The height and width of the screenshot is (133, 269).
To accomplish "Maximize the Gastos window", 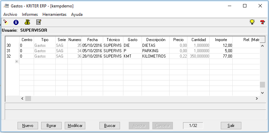I will click(245, 6).
